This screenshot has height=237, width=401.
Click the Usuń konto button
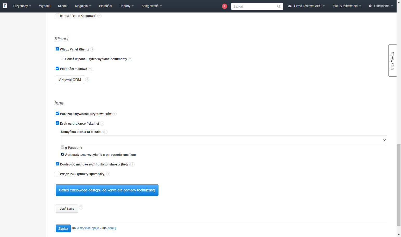pyautogui.click(x=67, y=209)
